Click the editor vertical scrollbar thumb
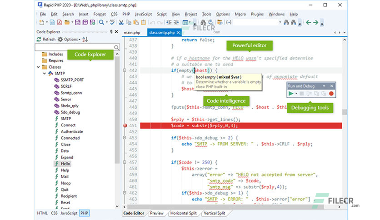The height and width of the screenshot is (220, 380). [x=345, y=112]
